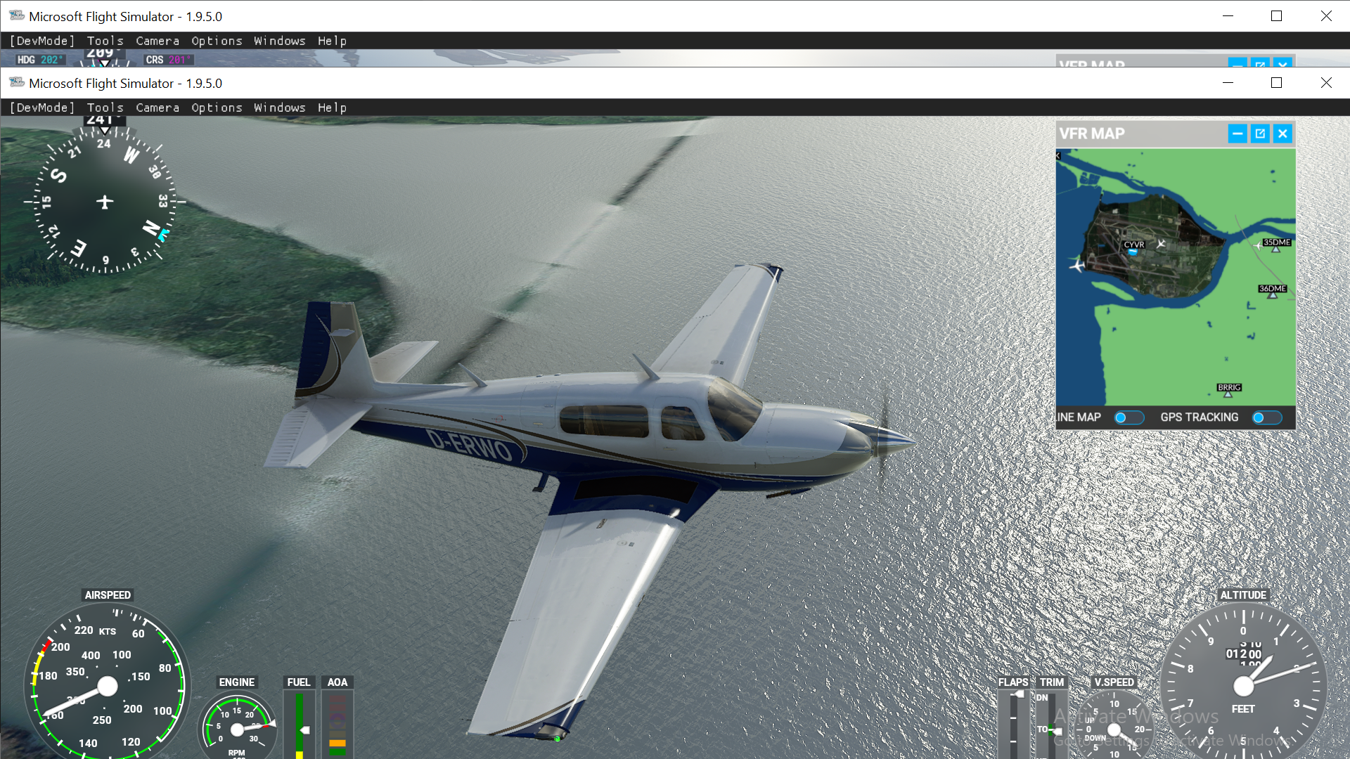
Task: Click the "V.SPEED" label
Action: (1114, 682)
